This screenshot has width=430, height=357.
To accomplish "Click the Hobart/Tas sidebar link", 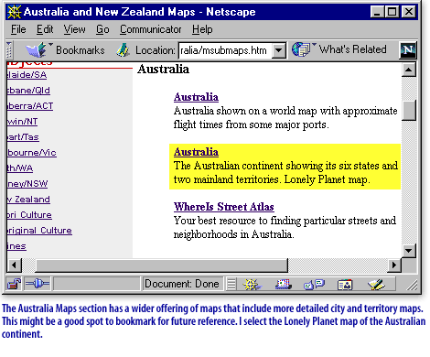I will click(x=23, y=137).
